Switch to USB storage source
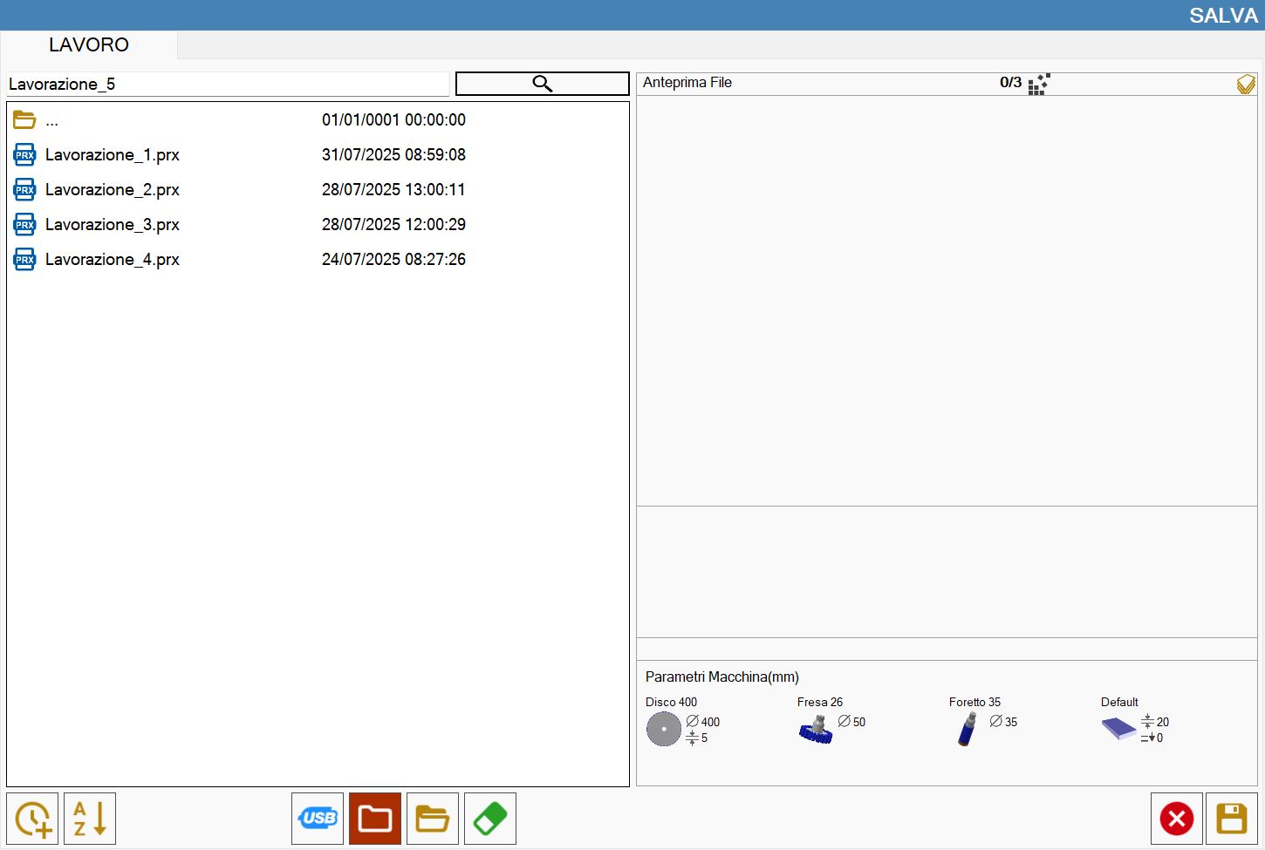 [318, 819]
